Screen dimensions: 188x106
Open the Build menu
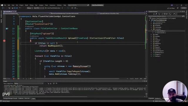coord(26,5)
